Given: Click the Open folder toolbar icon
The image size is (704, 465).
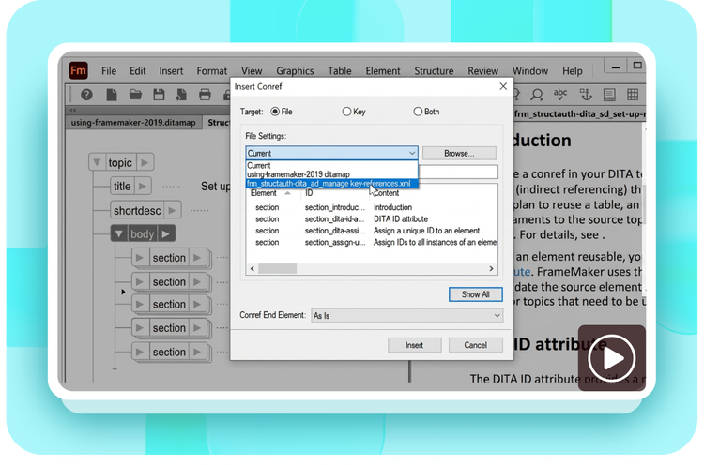Looking at the screenshot, I should [135, 95].
